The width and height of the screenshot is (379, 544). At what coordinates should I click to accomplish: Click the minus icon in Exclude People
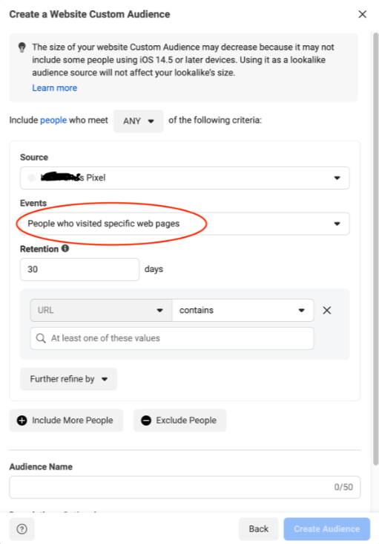tap(146, 421)
